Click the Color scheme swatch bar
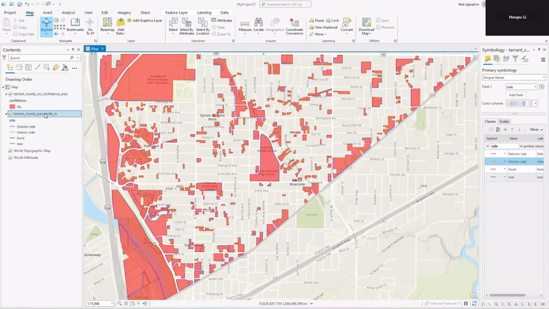549x309 pixels. click(520, 104)
